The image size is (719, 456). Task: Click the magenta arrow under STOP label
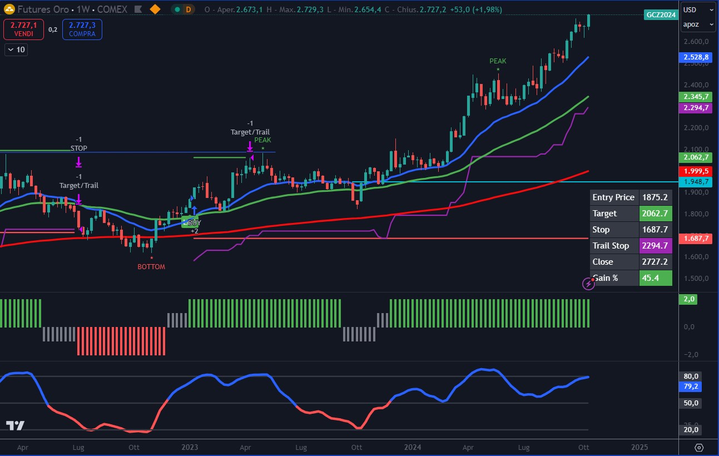pos(78,162)
